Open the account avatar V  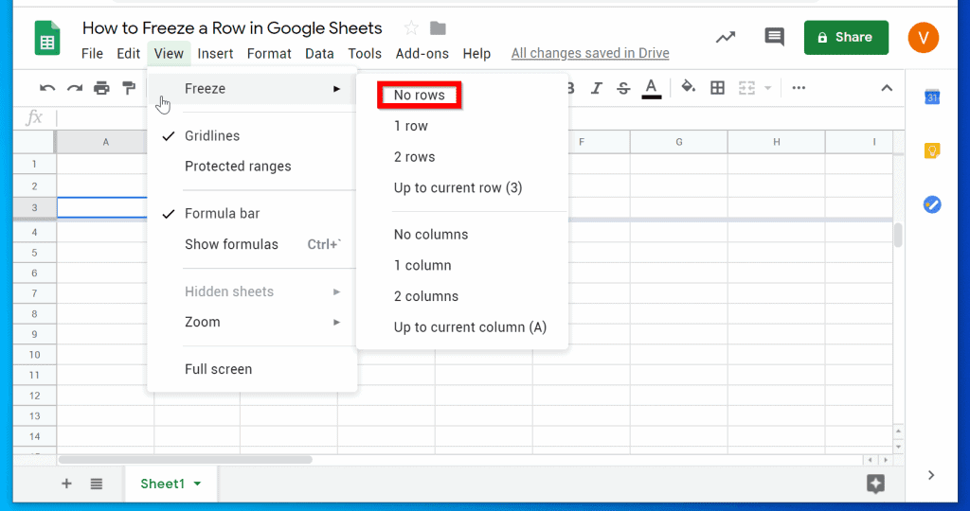point(923,37)
